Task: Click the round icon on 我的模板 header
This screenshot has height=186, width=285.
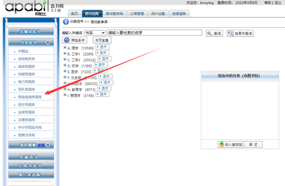Action: (48, 145)
